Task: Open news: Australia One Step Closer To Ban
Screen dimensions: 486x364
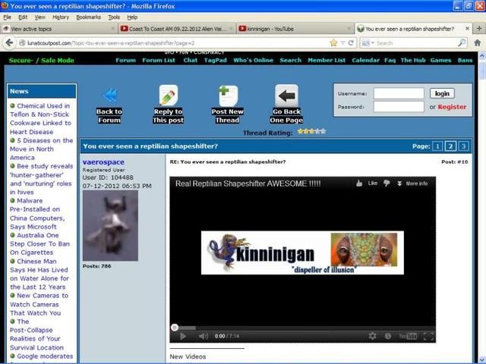Action: [x=39, y=243]
